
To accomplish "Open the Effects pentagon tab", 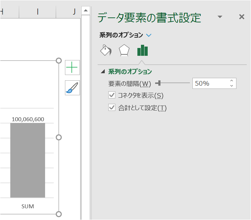I will click(124, 50).
